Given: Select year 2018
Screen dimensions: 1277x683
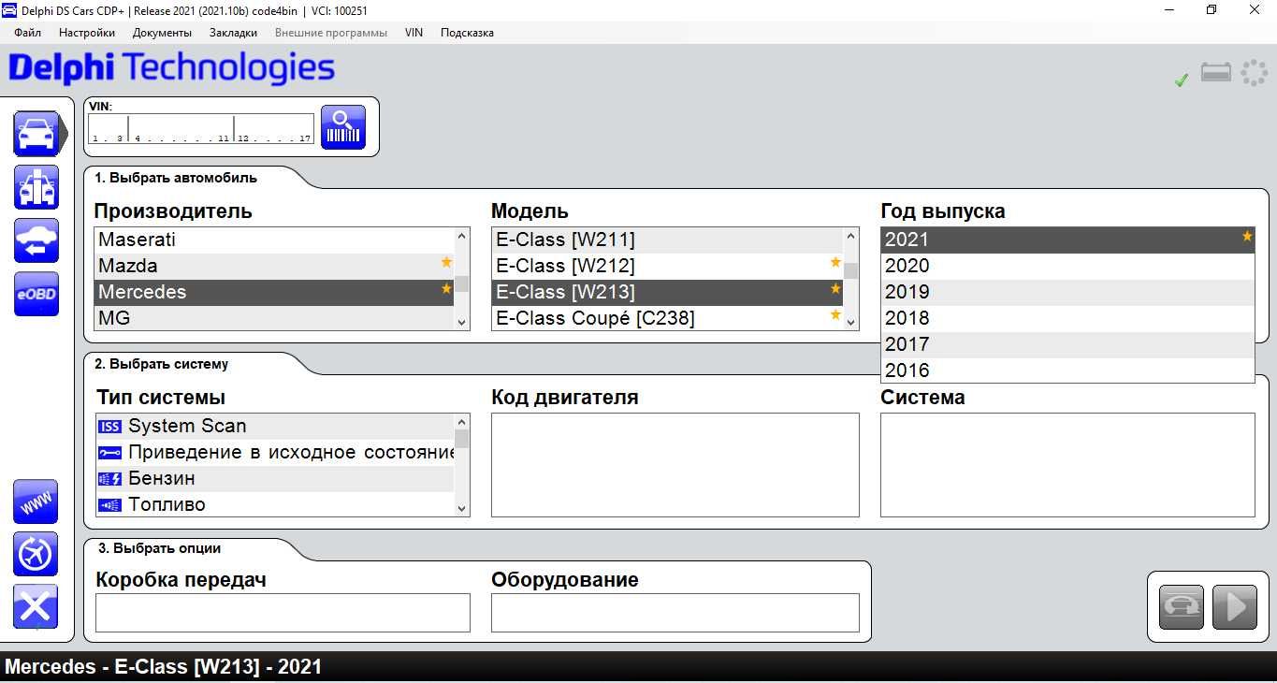Looking at the screenshot, I should pyautogui.click(x=1067, y=318).
